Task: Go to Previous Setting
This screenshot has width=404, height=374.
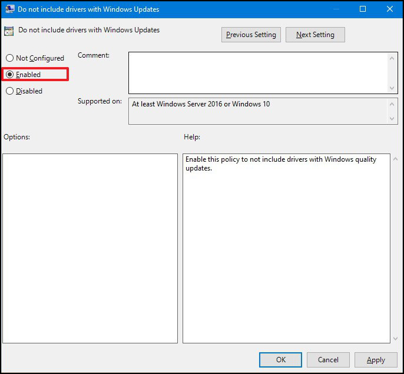Action: point(251,35)
